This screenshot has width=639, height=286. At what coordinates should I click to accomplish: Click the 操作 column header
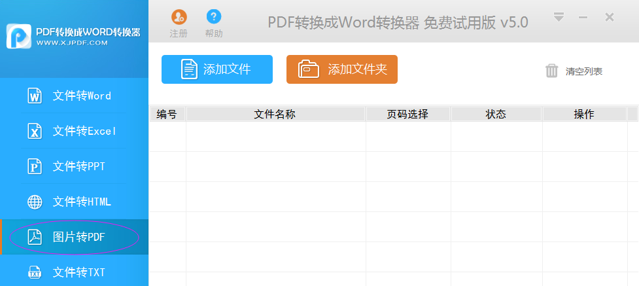tap(584, 115)
